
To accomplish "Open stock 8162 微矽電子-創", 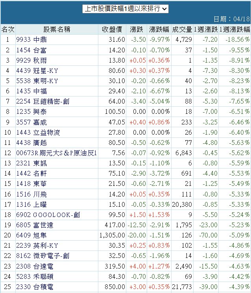I will (x=43, y=256).
